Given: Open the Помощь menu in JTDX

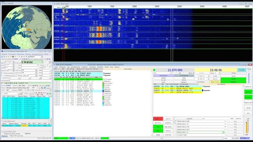Looking at the screenshot, I should click(x=117, y=67).
